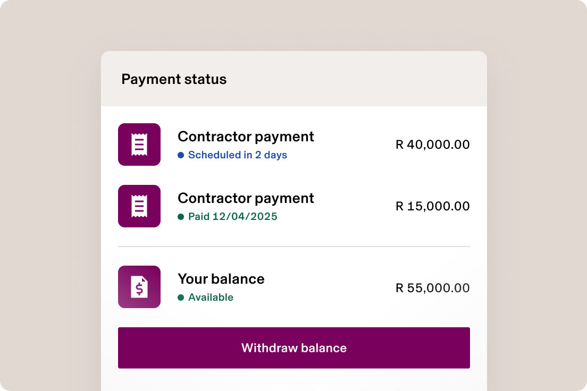The image size is (587, 391).
Task: Click the green status dot before Paid 12/04/2025
Action: click(x=181, y=217)
